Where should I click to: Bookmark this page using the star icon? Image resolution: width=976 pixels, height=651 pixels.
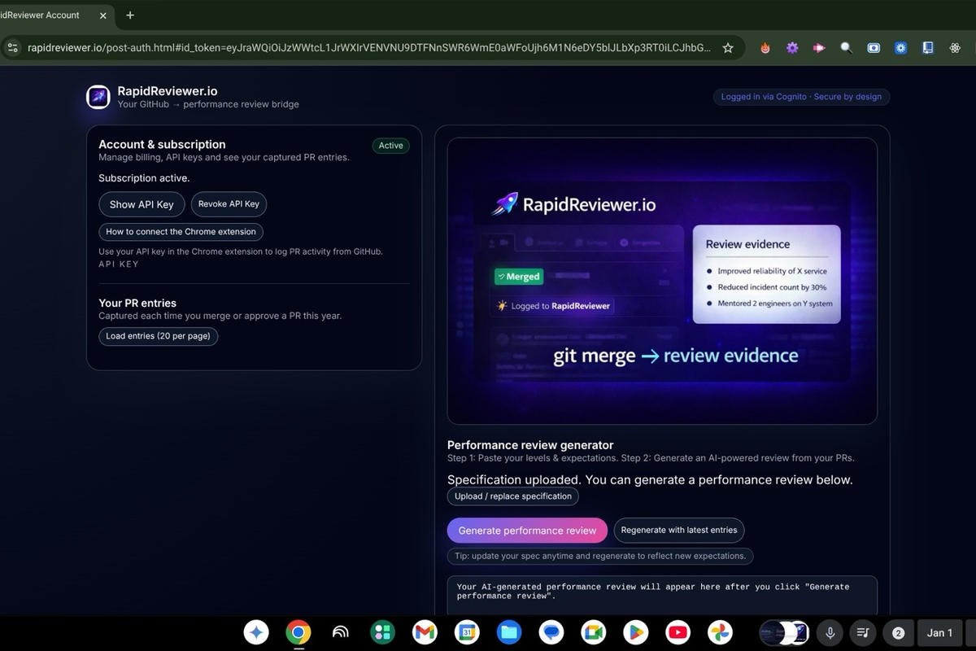pos(728,47)
